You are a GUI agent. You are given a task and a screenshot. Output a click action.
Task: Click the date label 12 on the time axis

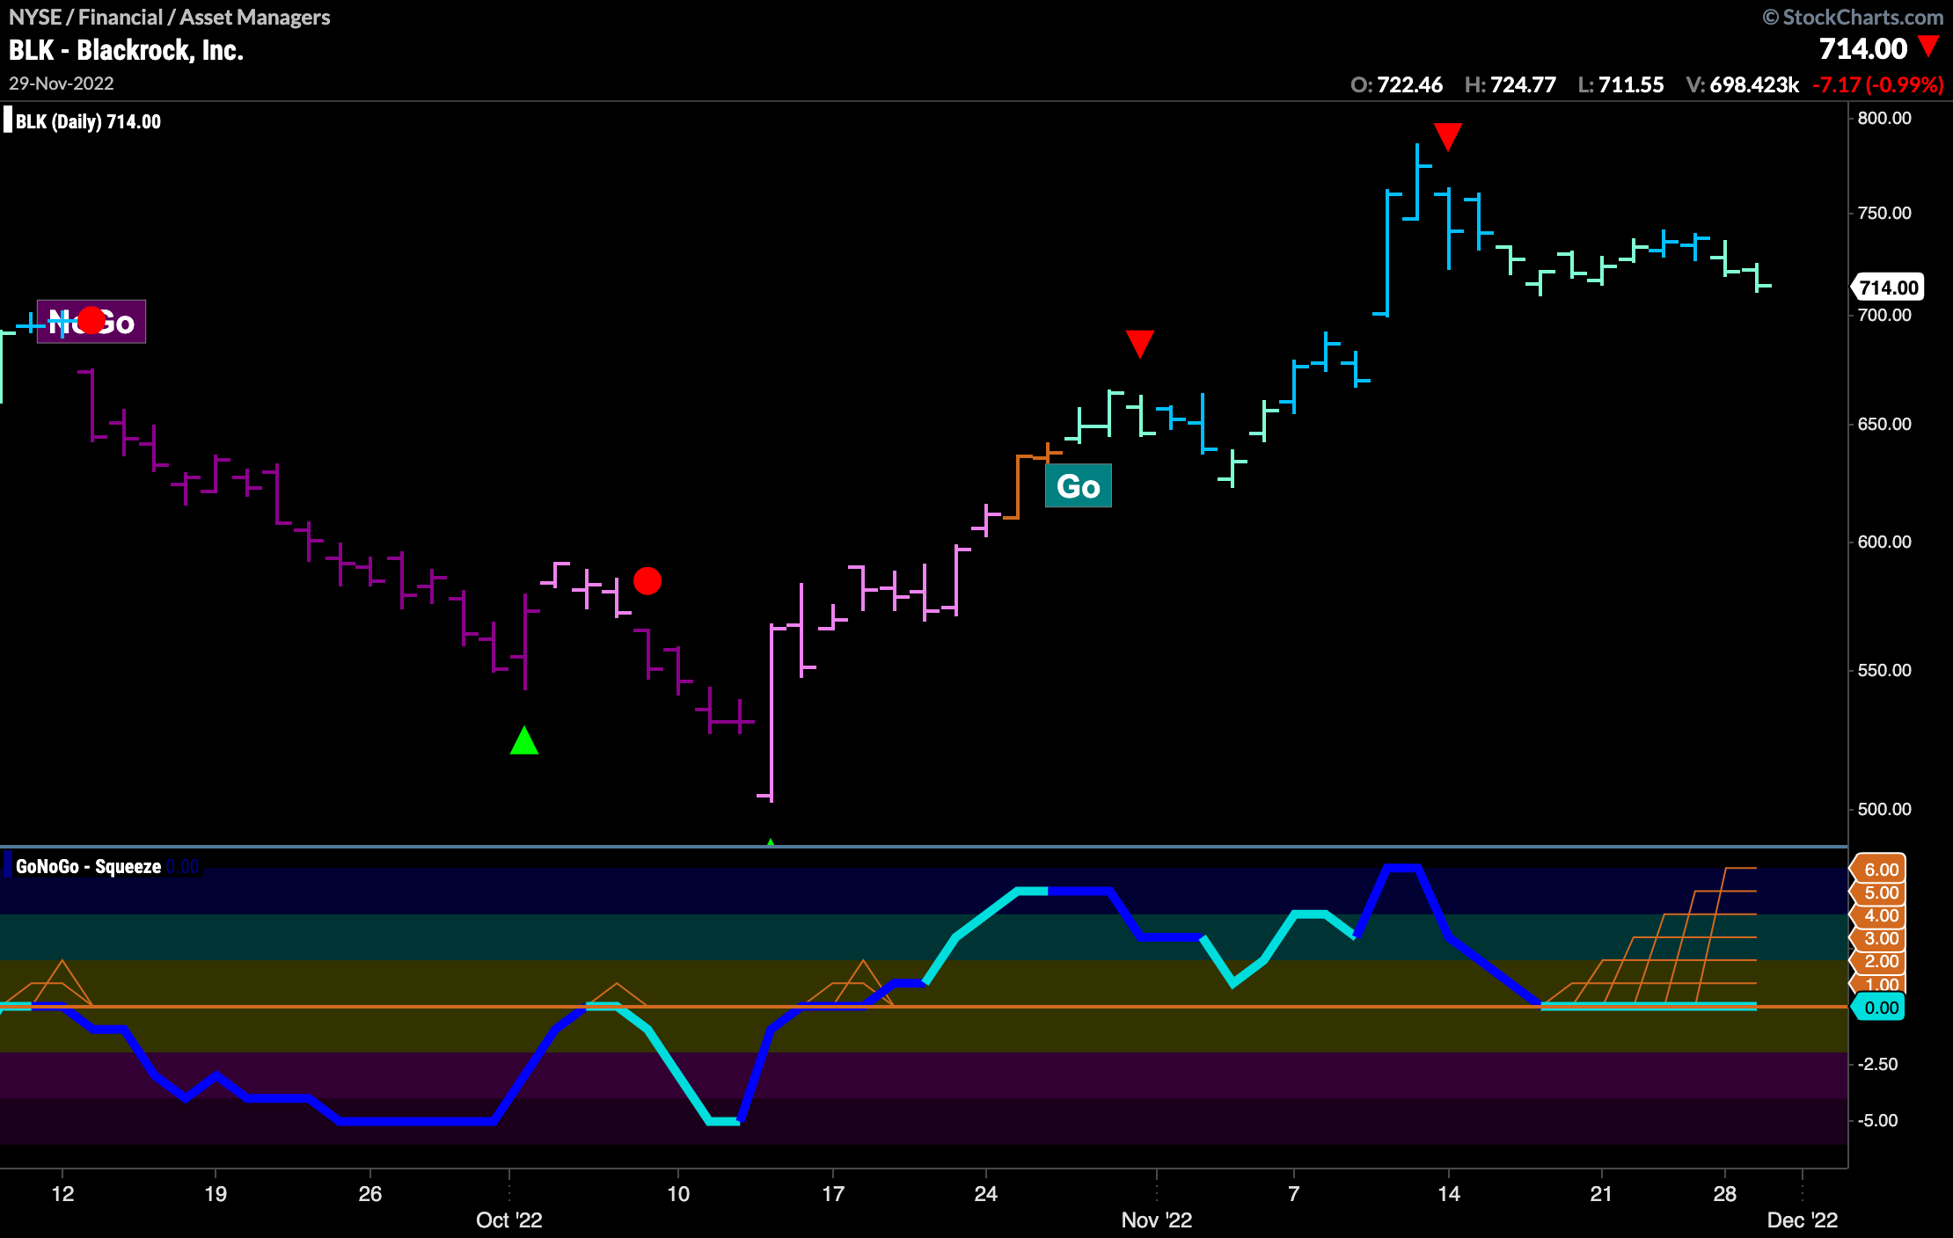62,1193
